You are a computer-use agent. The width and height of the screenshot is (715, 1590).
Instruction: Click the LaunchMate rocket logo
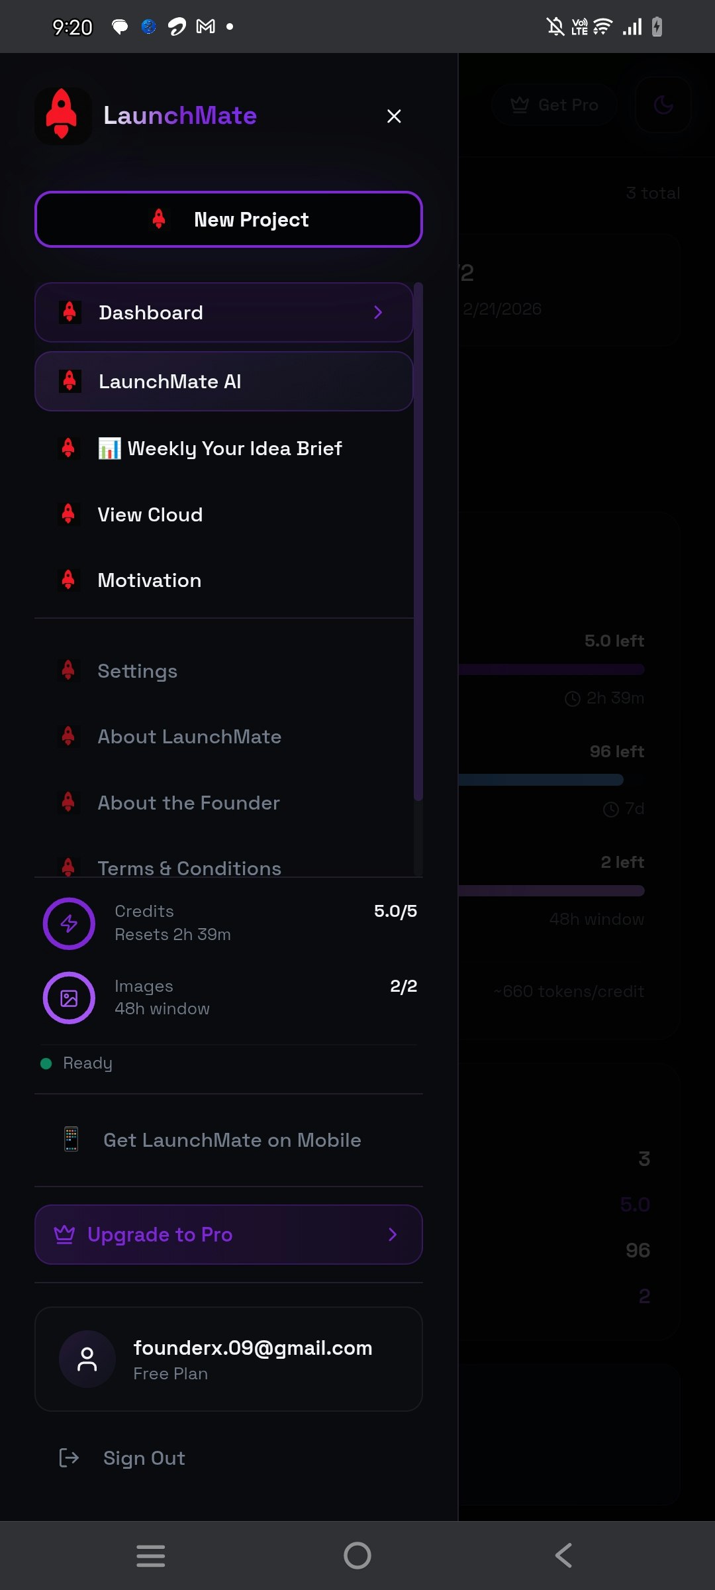point(63,116)
